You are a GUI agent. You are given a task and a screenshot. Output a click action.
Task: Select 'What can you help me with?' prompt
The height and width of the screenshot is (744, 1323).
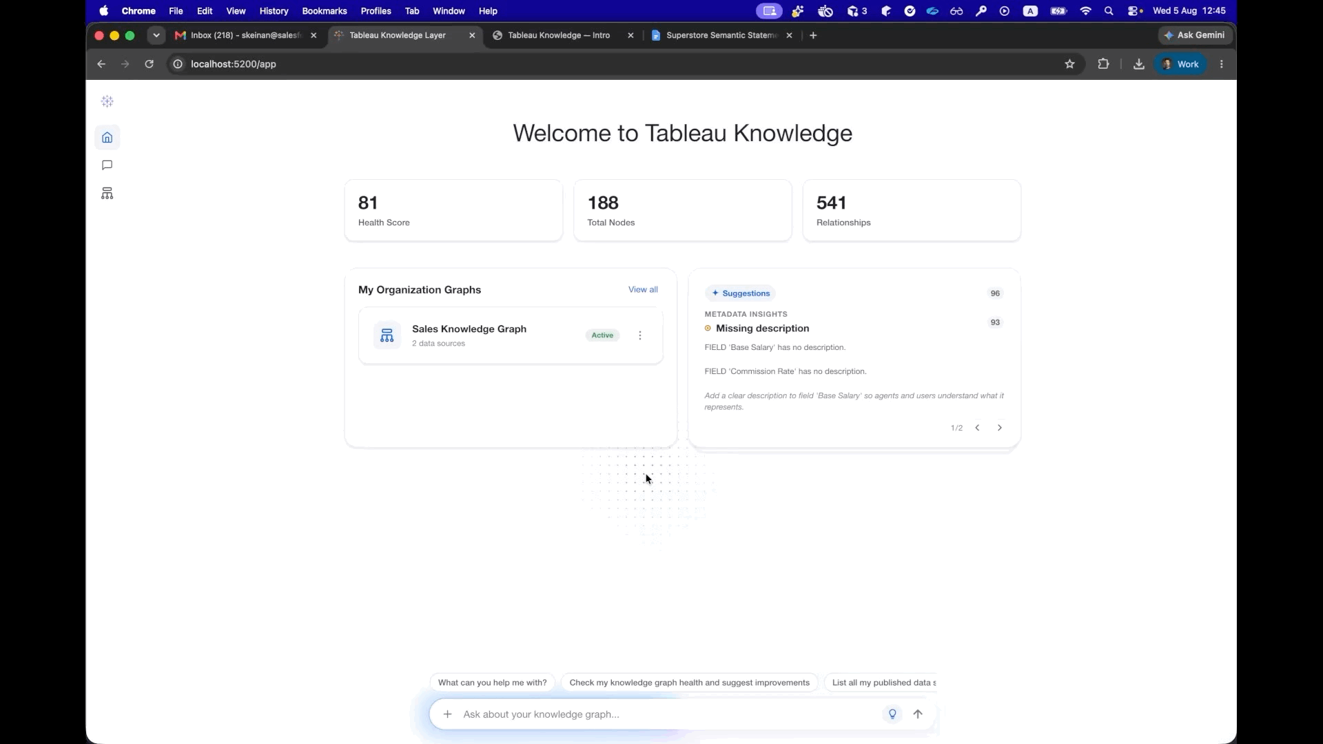492,683
